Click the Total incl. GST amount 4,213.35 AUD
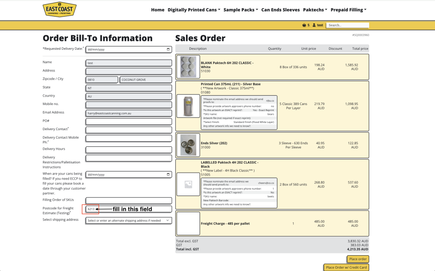 pos(358,249)
